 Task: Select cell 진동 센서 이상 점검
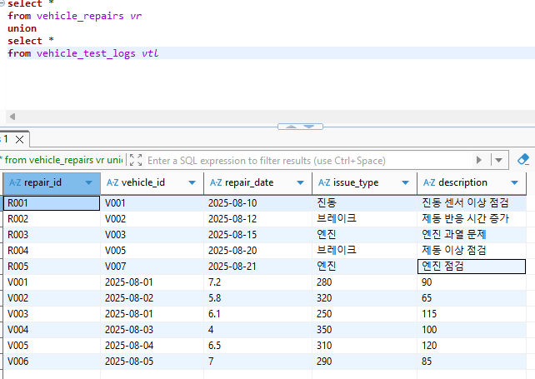tap(472, 203)
